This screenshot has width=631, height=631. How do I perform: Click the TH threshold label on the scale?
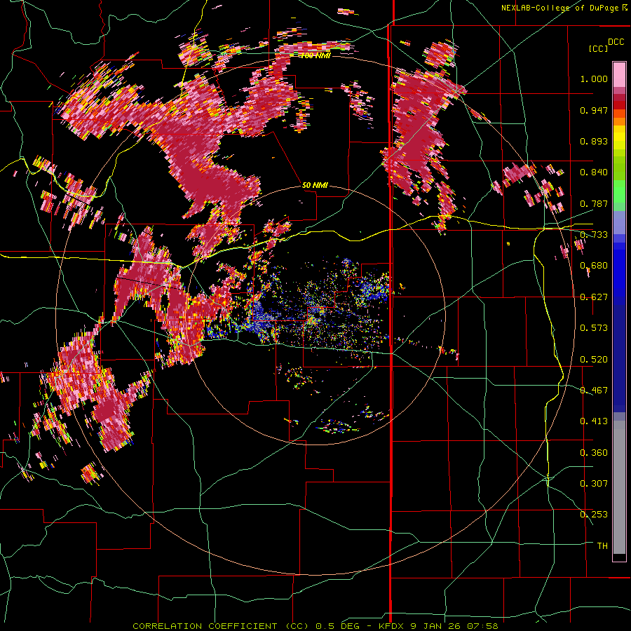click(x=602, y=546)
